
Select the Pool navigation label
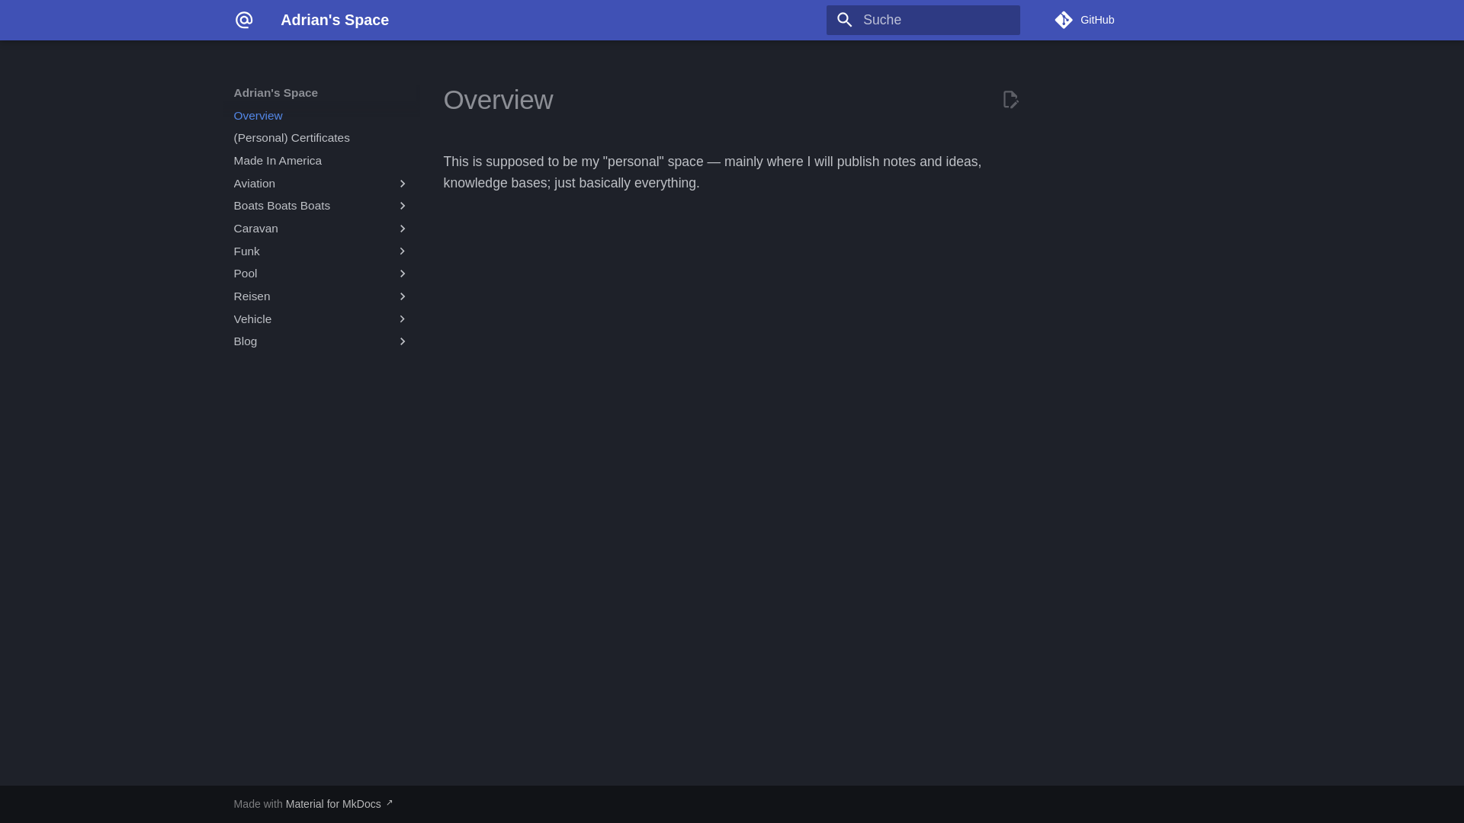point(245,274)
